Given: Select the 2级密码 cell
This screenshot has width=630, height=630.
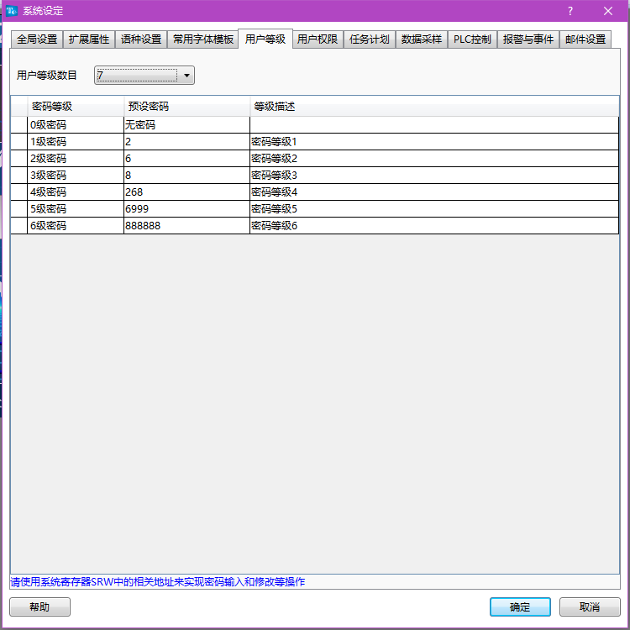Looking at the screenshot, I should [x=76, y=159].
